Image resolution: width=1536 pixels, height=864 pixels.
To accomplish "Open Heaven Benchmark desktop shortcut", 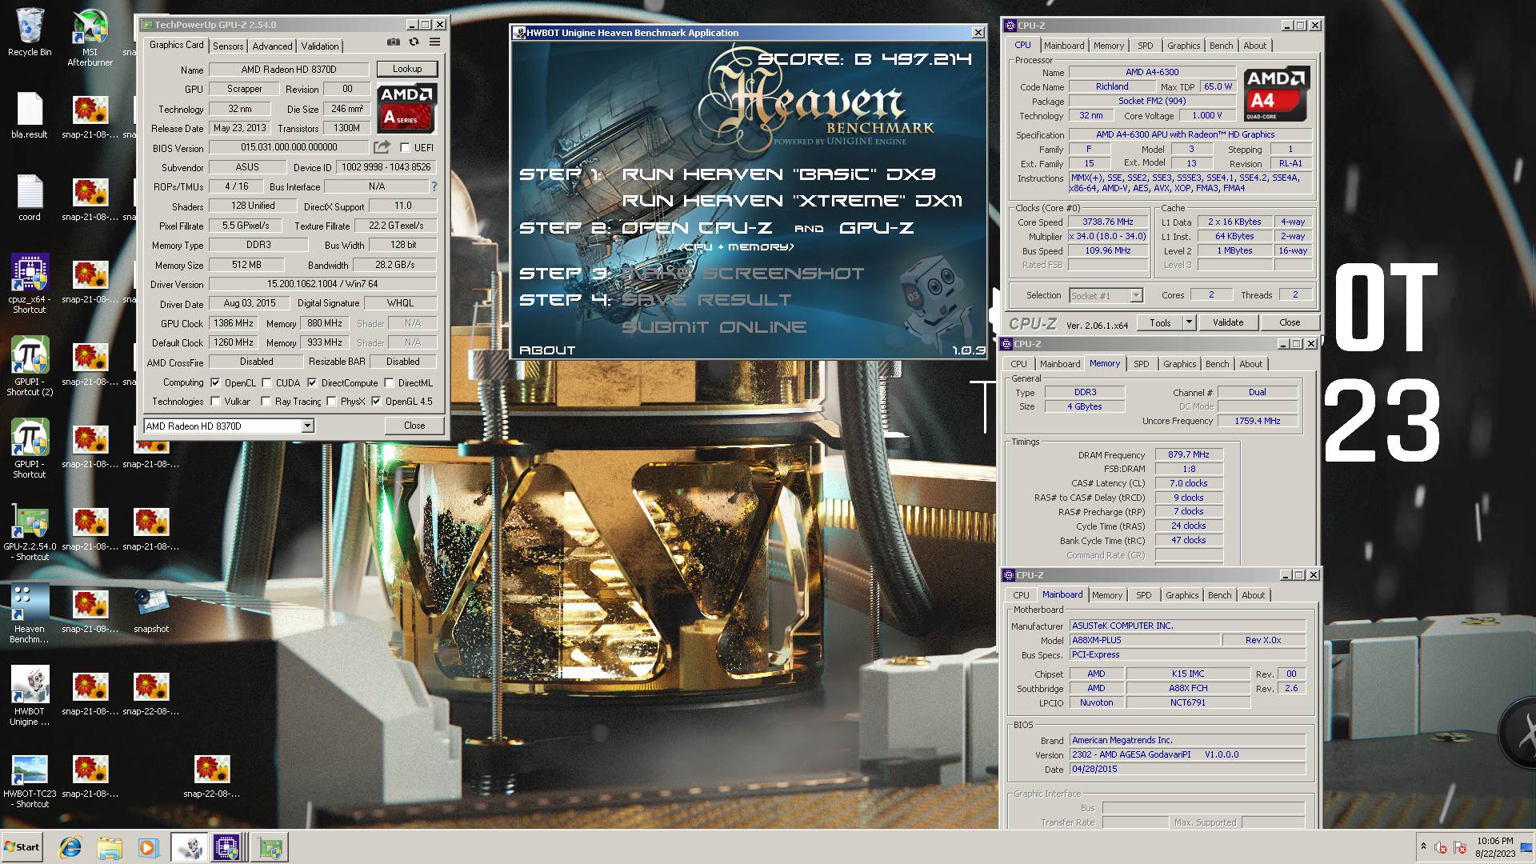I will (30, 614).
